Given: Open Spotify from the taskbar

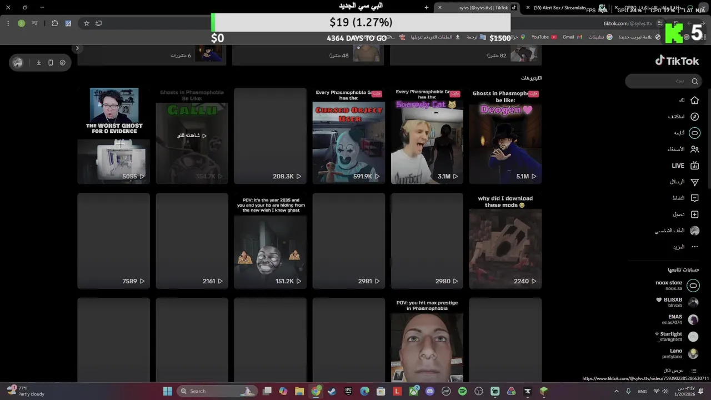Looking at the screenshot, I should coord(462,391).
